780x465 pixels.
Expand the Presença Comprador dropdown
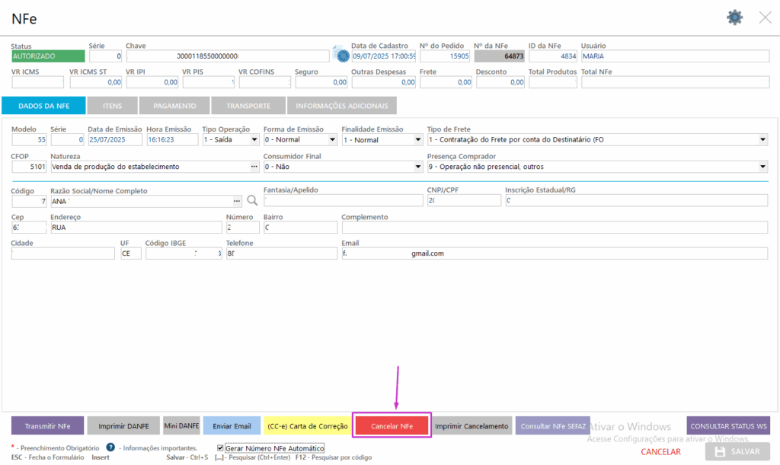tap(762, 167)
